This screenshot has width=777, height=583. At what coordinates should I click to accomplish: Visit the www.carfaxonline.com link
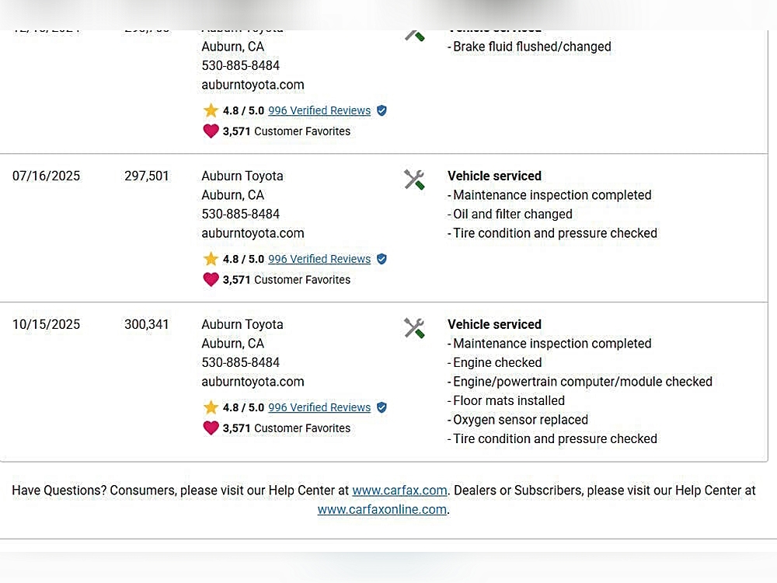(x=382, y=510)
